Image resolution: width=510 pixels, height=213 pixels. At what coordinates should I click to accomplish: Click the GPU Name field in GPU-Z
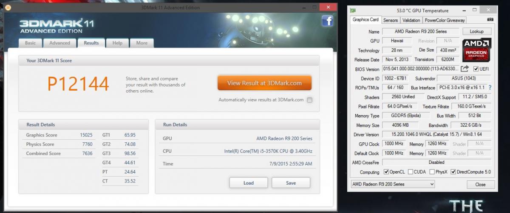(x=421, y=31)
